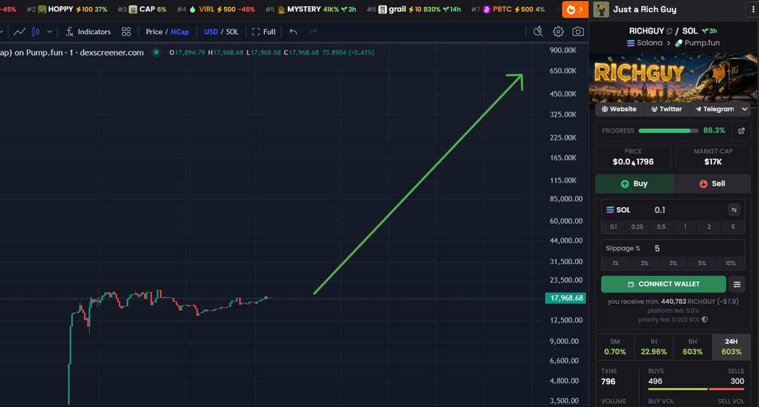This screenshot has height=407, width=759.
Task: Open the RICHGUY banner image
Action: click(x=673, y=77)
